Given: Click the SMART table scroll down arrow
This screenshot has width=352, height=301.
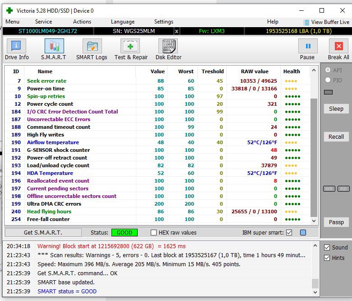Looking at the screenshot, I should 314,221.
